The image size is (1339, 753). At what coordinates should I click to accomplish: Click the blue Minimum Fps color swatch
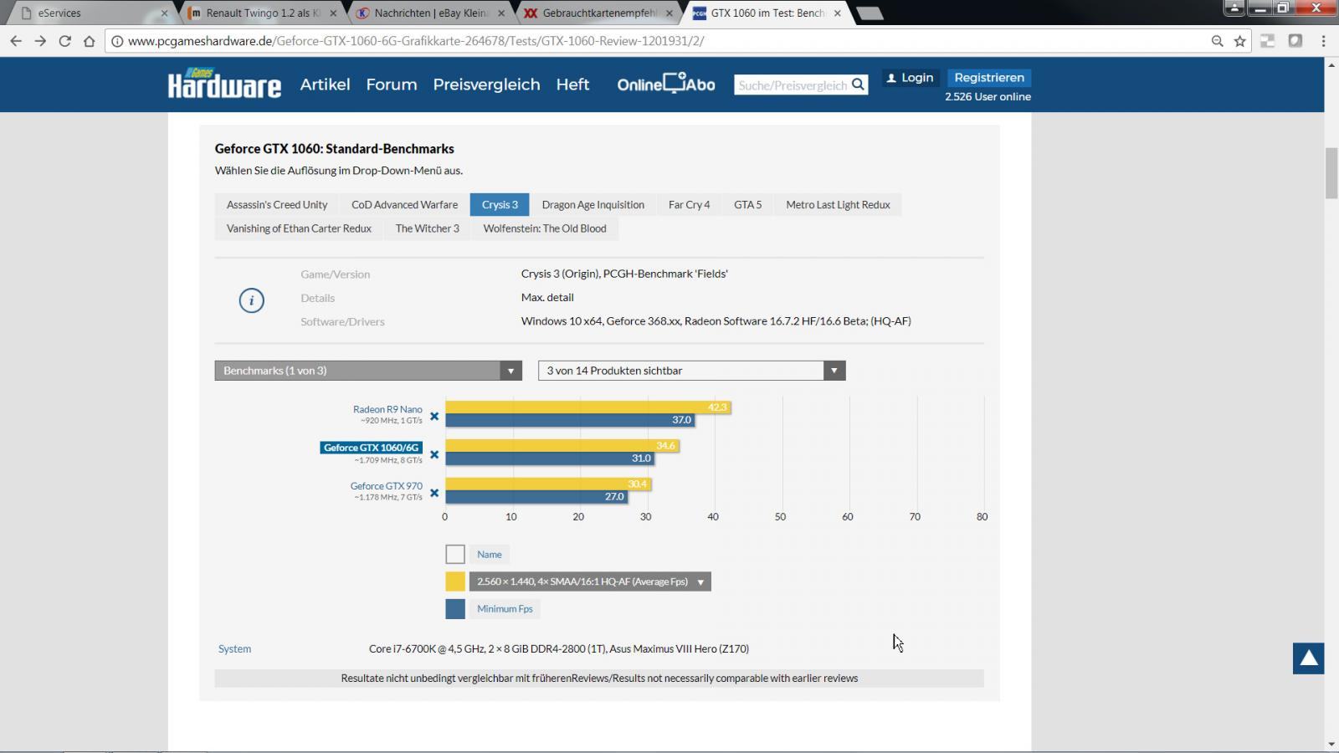coord(455,609)
